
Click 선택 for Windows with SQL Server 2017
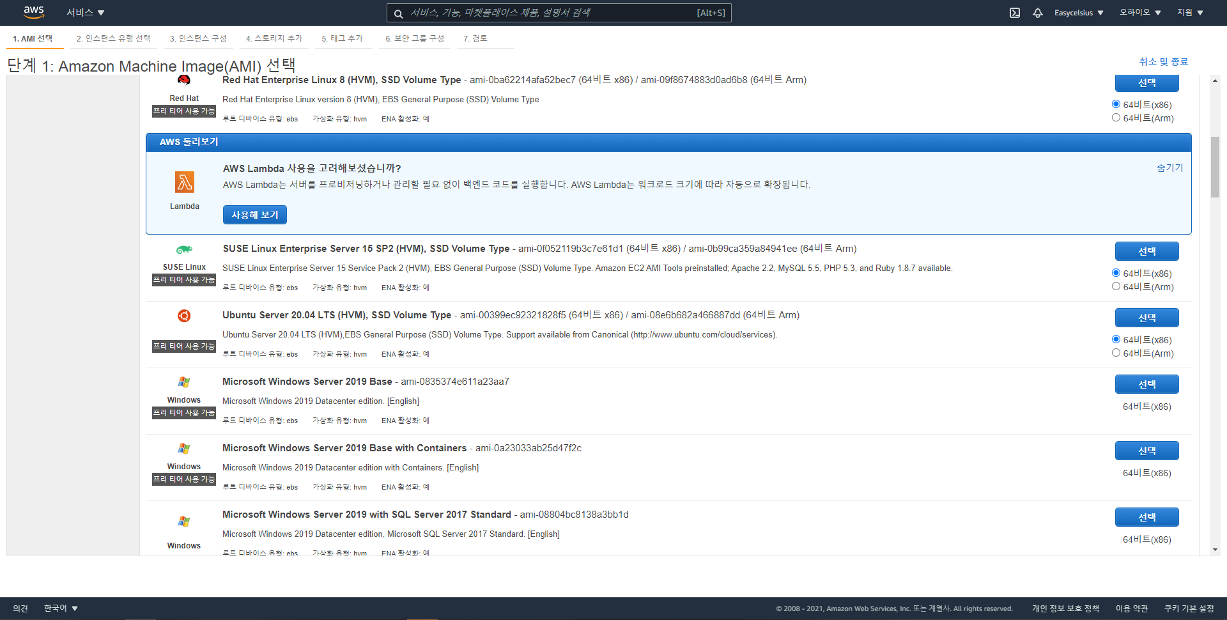coord(1146,517)
